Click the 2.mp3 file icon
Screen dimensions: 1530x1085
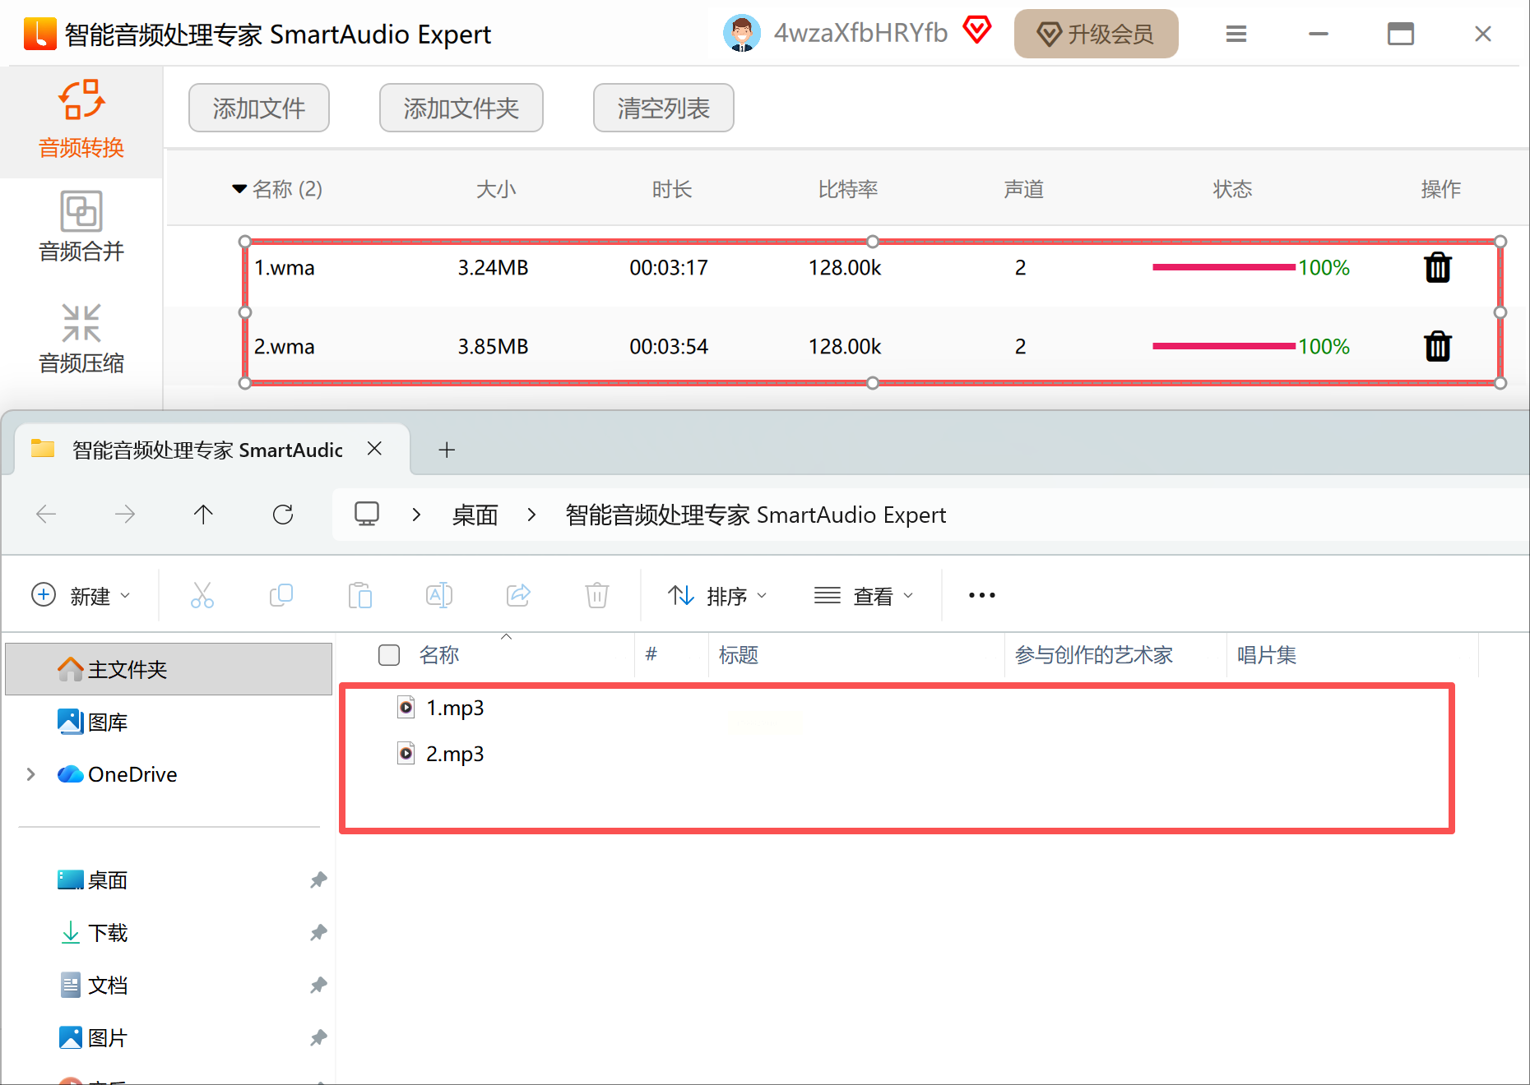tap(406, 753)
